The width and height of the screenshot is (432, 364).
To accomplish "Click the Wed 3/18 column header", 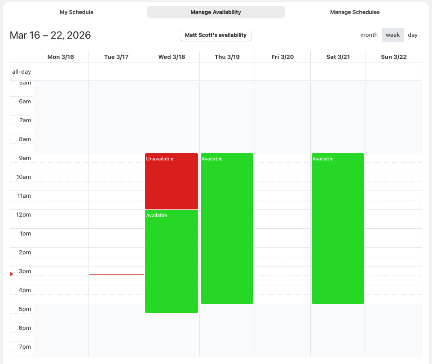I will tap(172, 57).
